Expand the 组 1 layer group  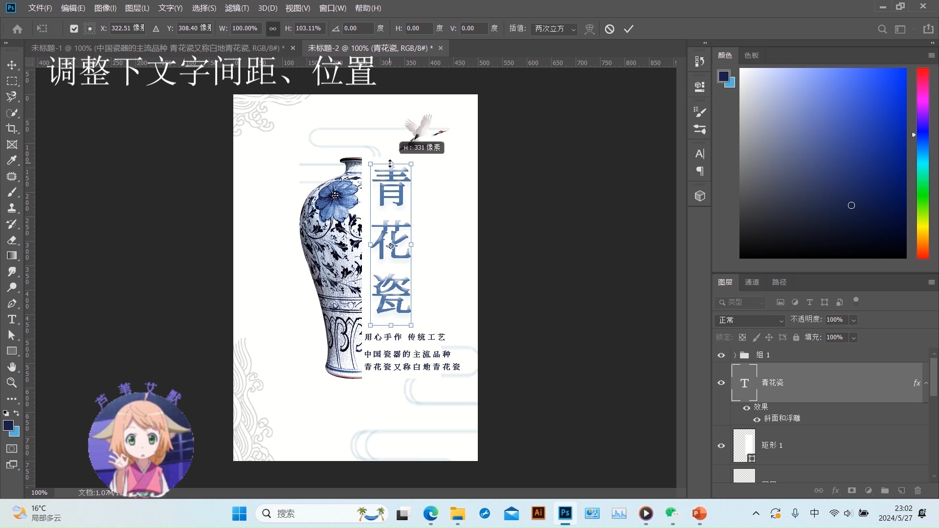click(735, 355)
